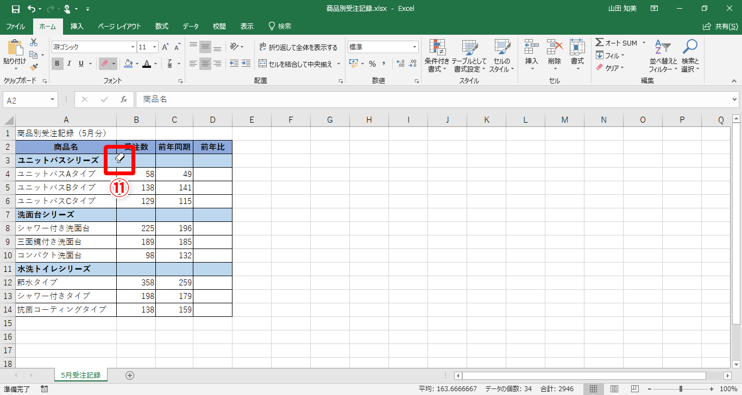Image resolution: width=742 pixels, height=395 pixels.
Task: Expand the formula bar
Action: [735, 100]
